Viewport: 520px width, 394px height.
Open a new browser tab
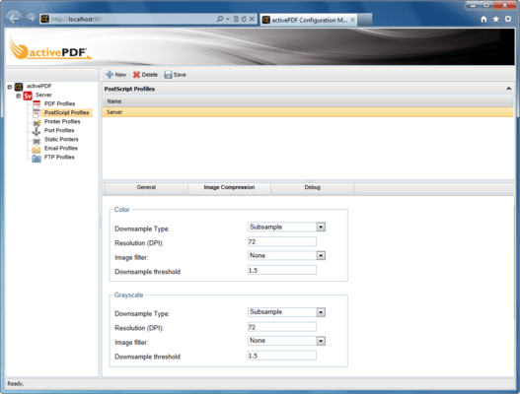[365, 20]
